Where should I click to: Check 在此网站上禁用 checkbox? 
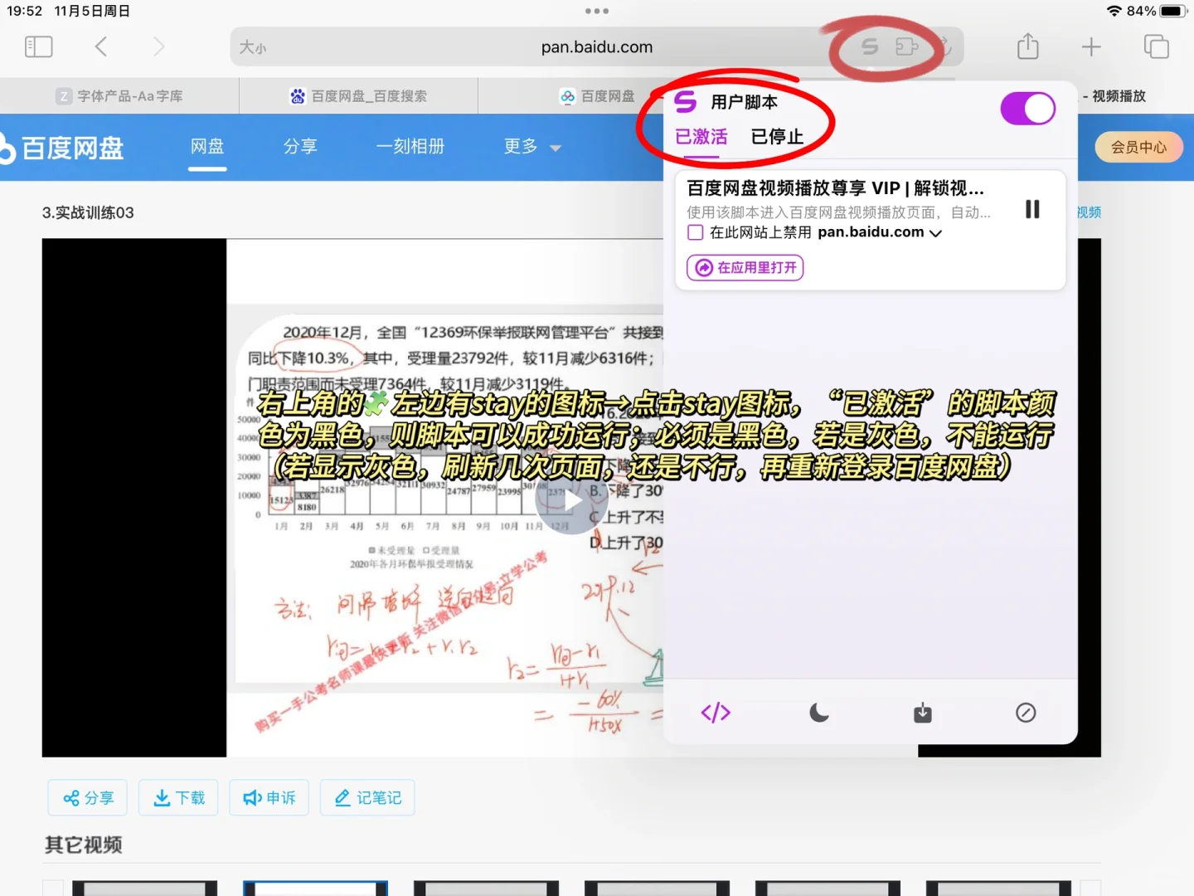pos(695,232)
